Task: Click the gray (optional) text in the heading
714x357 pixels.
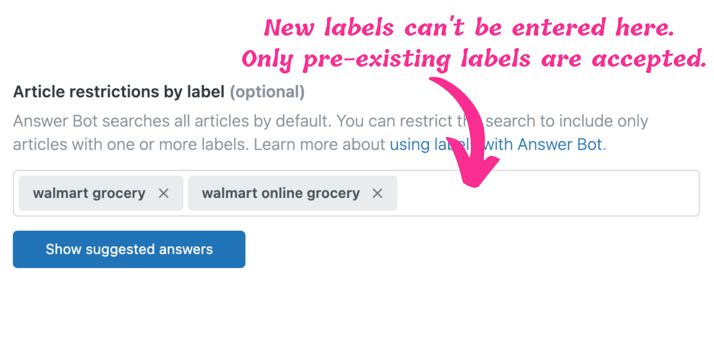Action: point(267,92)
